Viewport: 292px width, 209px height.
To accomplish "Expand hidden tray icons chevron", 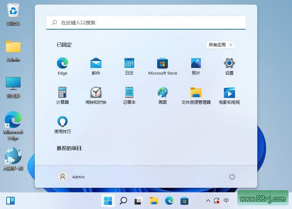I will pos(208,201).
